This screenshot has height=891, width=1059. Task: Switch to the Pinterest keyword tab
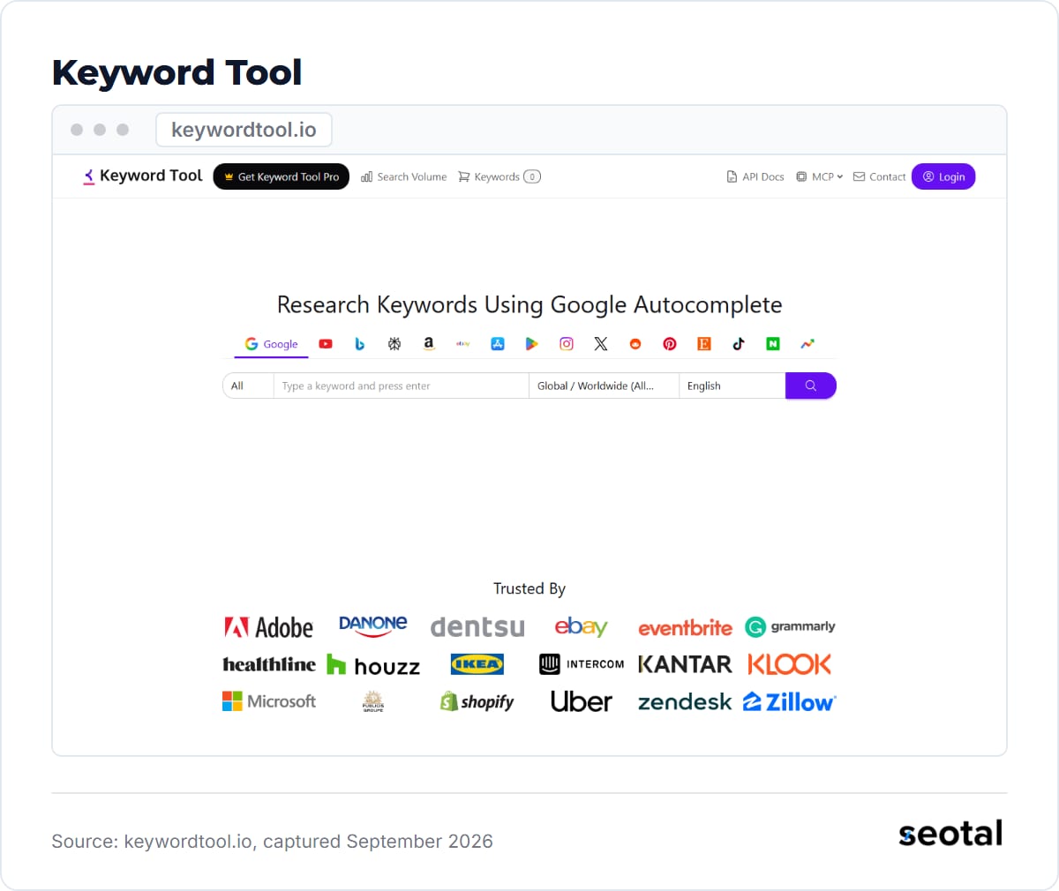click(x=670, y=344)
